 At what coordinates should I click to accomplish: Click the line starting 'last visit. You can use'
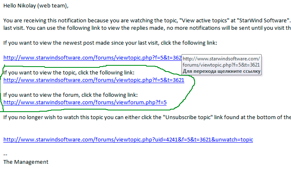(147, 28)
